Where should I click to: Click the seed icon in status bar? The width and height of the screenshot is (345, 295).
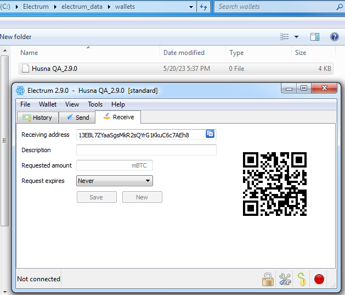click(x=302, y=279)
